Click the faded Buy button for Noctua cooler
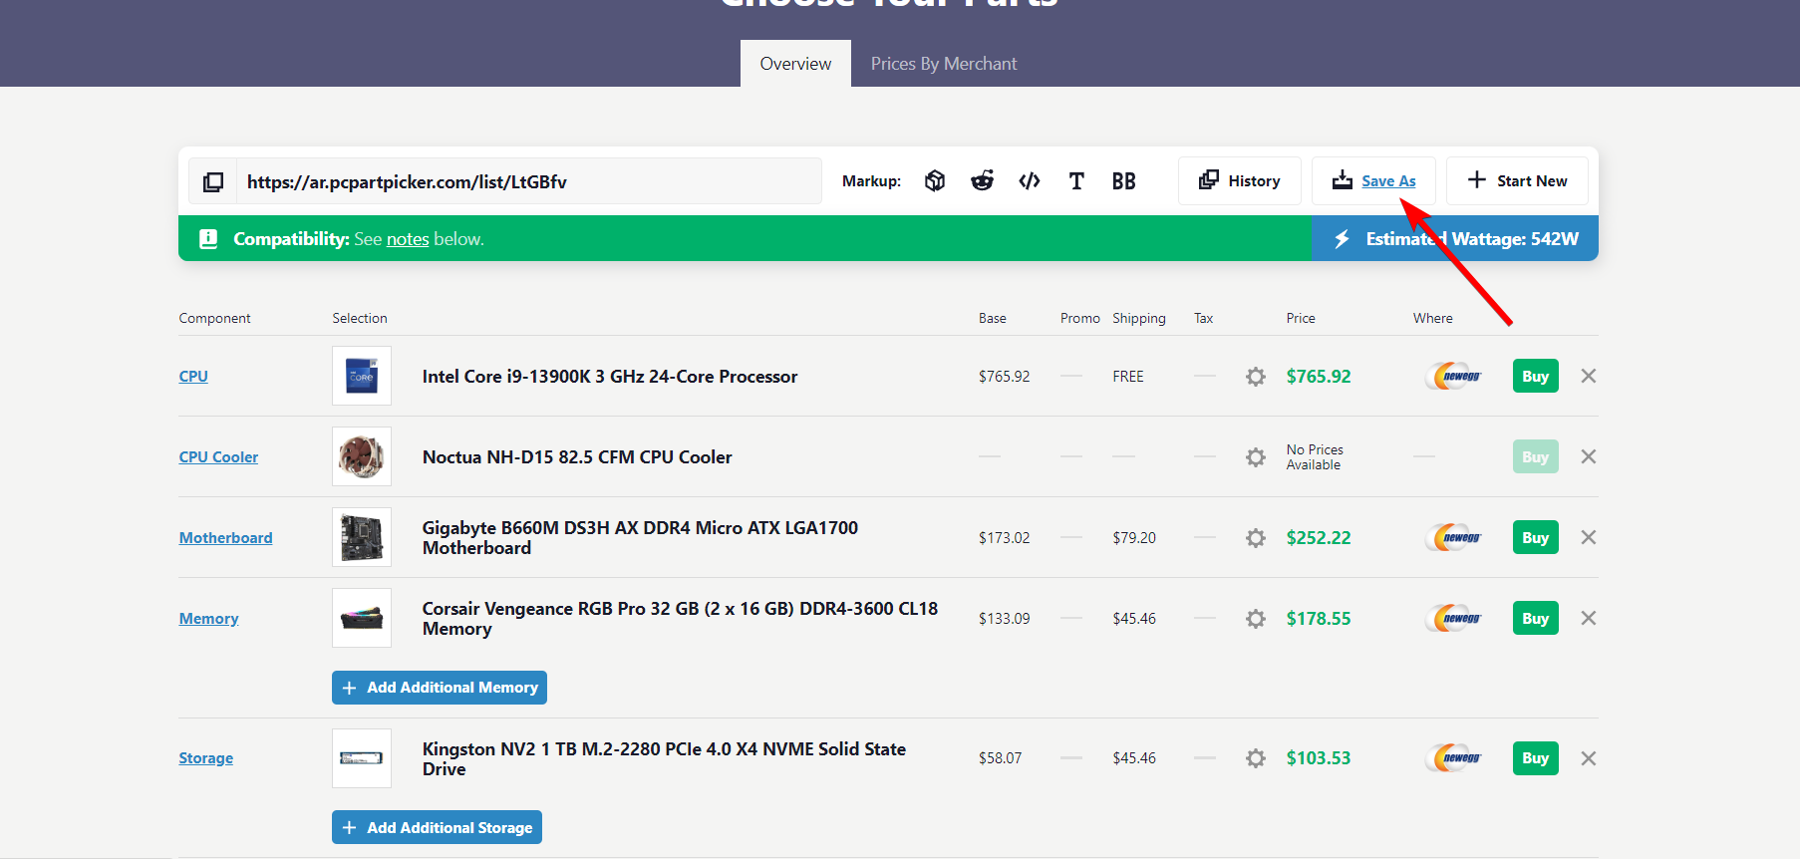Screen dimensions: 1800x859 (x=1535, y=456)
